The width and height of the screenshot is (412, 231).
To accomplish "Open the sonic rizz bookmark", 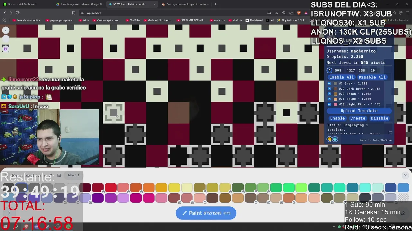I will (x=217, y=20).
